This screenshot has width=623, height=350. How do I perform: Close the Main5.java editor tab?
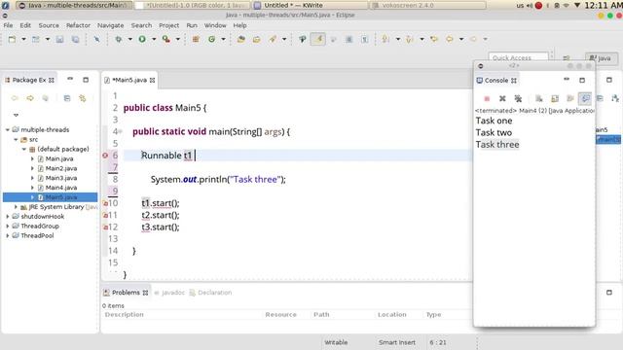tap(152, 80)
